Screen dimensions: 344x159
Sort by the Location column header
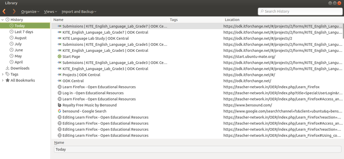click(283, 20)
